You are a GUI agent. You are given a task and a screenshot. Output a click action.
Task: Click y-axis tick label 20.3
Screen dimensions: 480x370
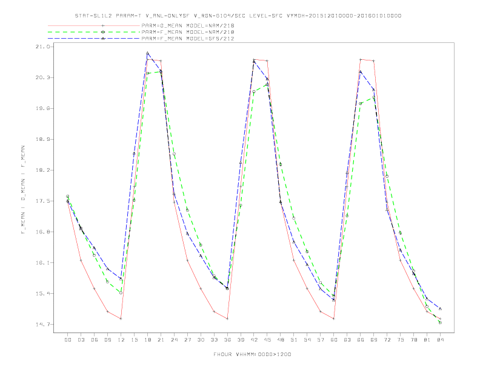[42, 77]
